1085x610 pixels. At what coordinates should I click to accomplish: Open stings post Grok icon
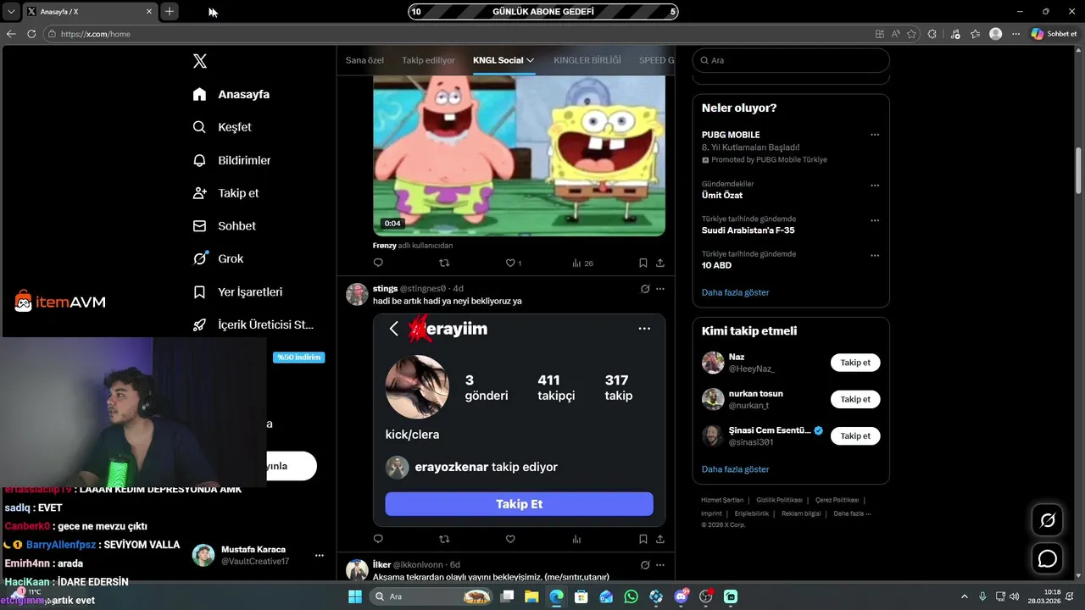click(x=645, y=289)
